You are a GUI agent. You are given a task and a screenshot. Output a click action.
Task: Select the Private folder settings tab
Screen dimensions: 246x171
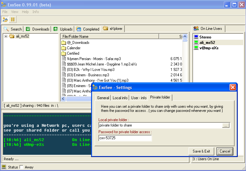tap(160, 97)
